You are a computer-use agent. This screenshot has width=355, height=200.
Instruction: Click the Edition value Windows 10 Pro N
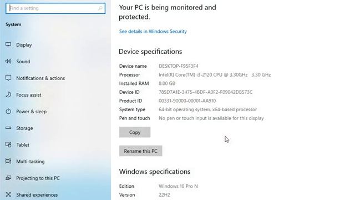click(x=178, y=186)
